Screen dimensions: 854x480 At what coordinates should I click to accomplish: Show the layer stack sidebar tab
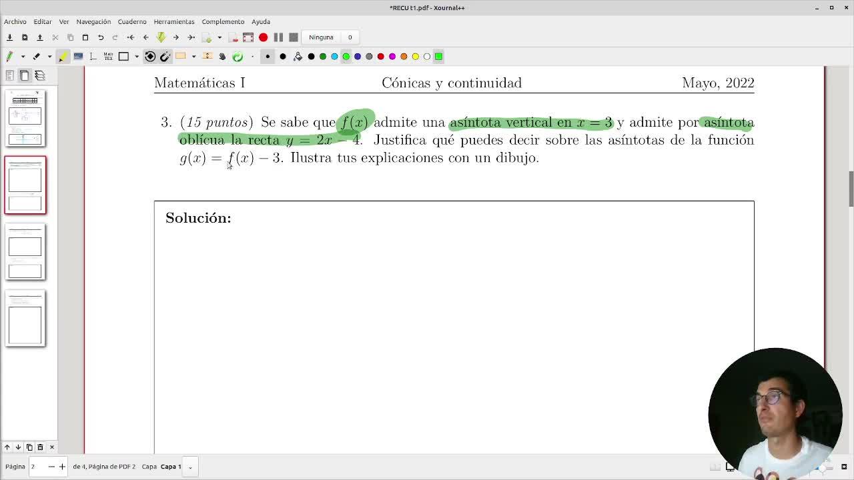tap(40, 75)
